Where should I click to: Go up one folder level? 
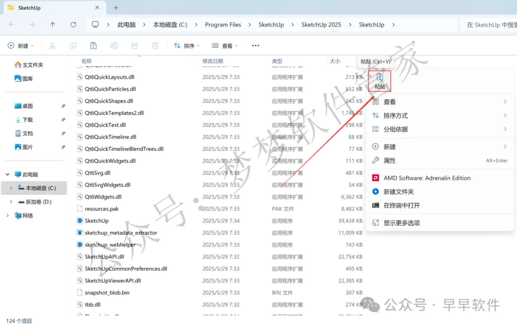(x=53, y=25)
